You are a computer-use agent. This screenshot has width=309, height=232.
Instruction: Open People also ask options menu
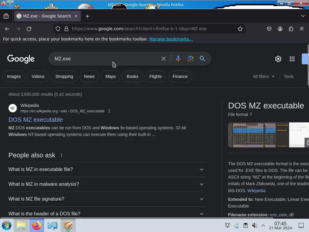(x=62, y=156)
